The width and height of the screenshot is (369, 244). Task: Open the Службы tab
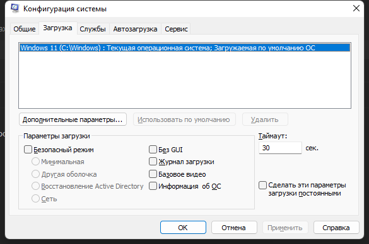pyautogui.click(x=93, y=29)
